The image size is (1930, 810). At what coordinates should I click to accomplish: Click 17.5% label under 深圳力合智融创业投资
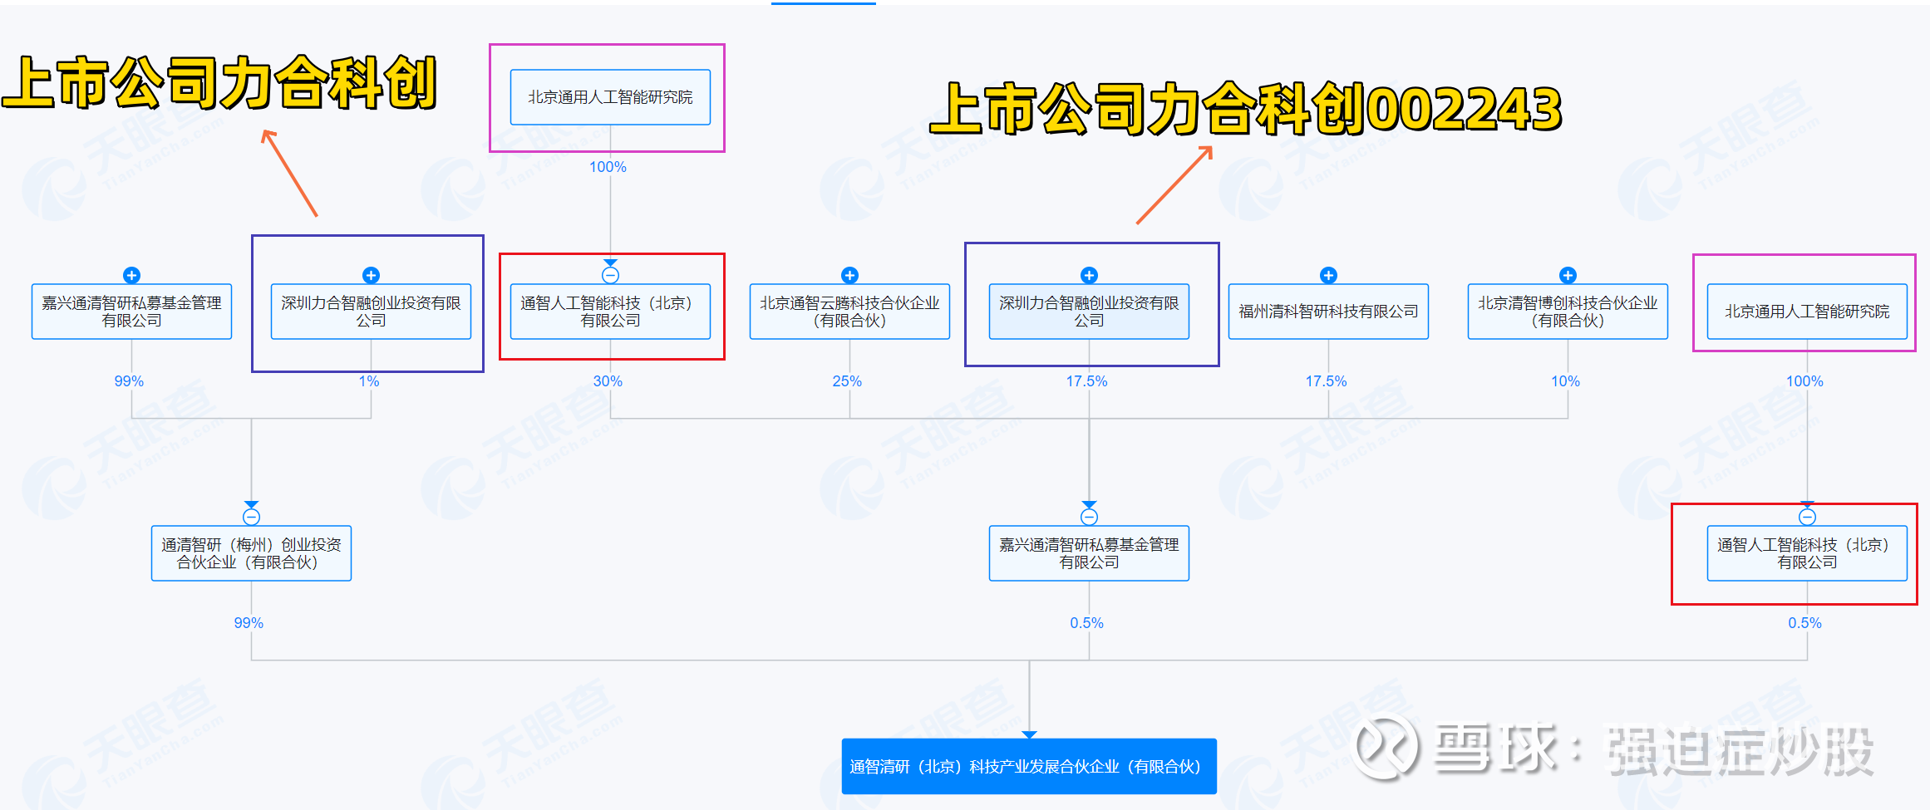click(x=1086, y=381)
